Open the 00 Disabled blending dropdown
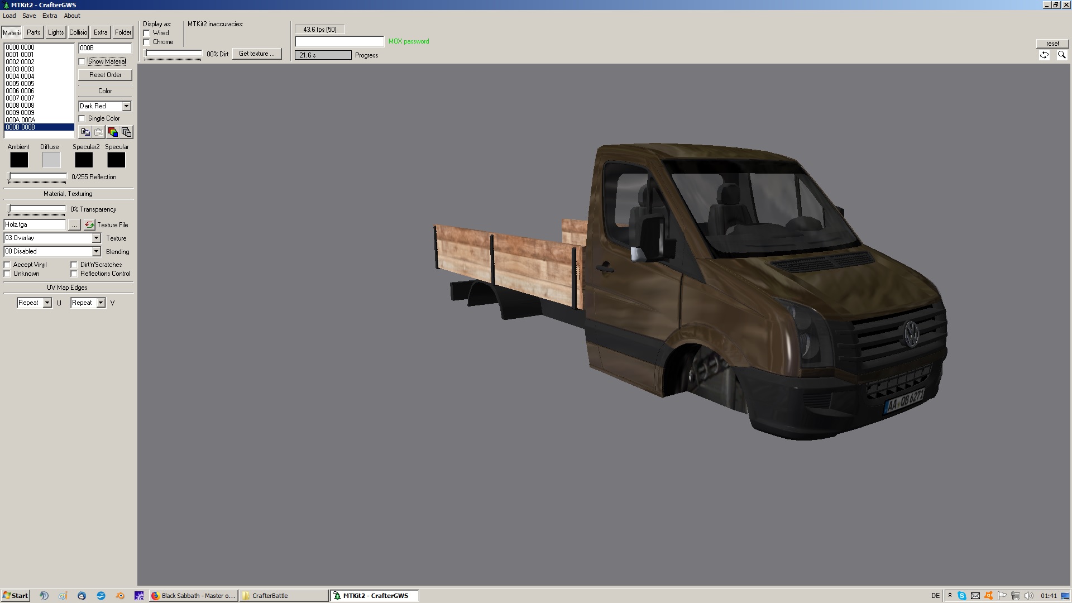Viewport: 1072px width, 603px height. coord(96,251)
